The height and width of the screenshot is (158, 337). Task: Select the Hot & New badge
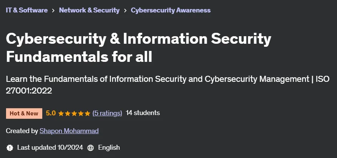(x=24, y=114)
